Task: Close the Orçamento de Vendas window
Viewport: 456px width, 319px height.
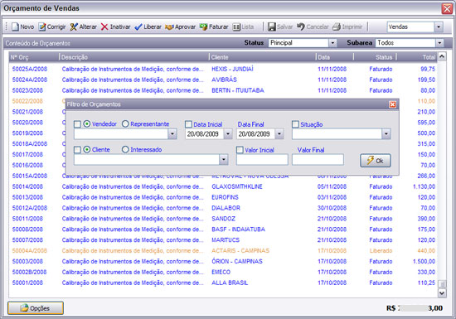Action: click(447, 8)
